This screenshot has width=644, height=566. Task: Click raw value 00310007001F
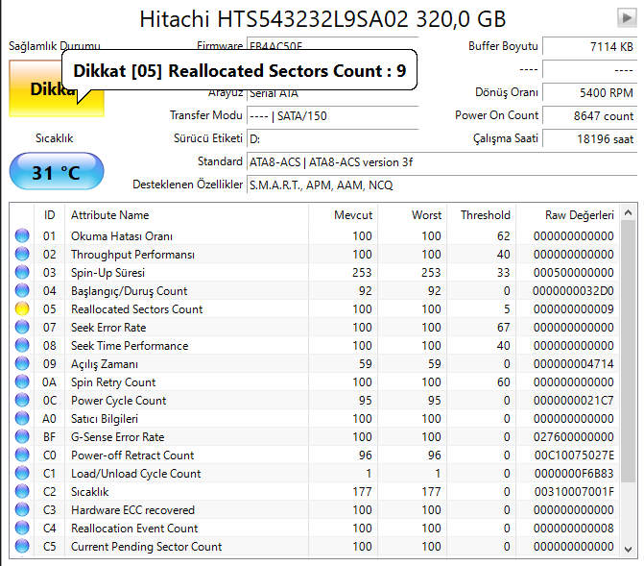pos(573,492)
